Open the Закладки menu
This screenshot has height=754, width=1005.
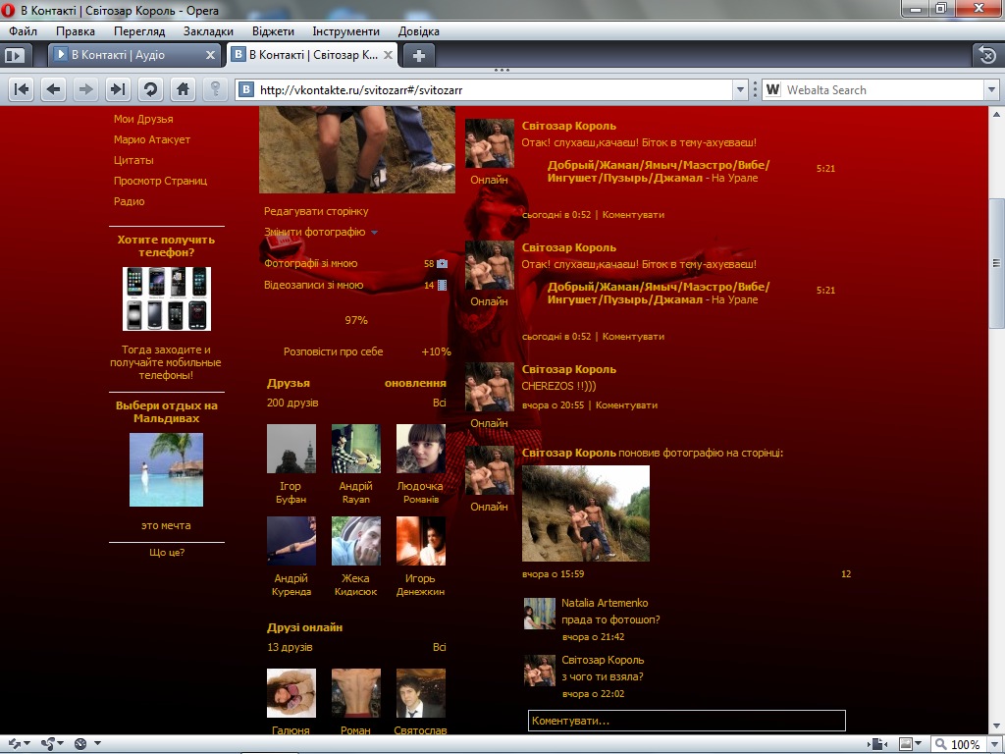tap(208, 31)
